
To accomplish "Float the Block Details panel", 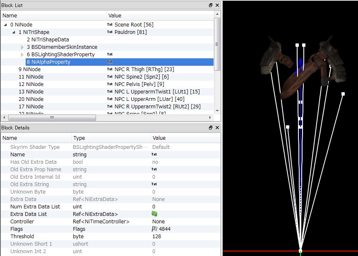I will point(211,128).
